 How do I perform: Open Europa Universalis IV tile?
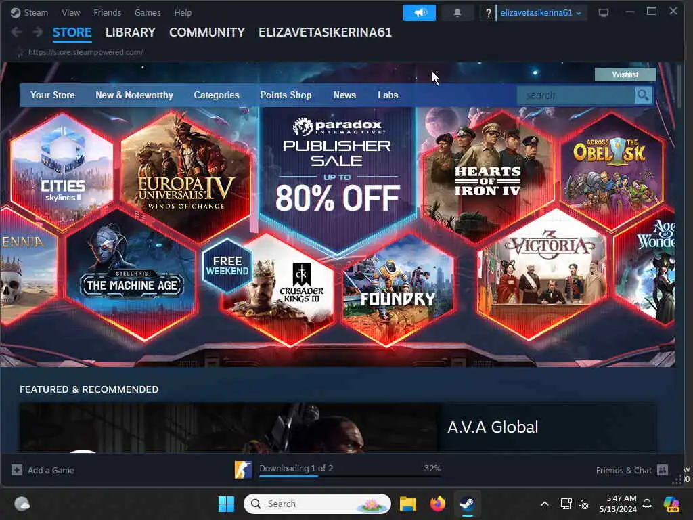pos(185,177)
